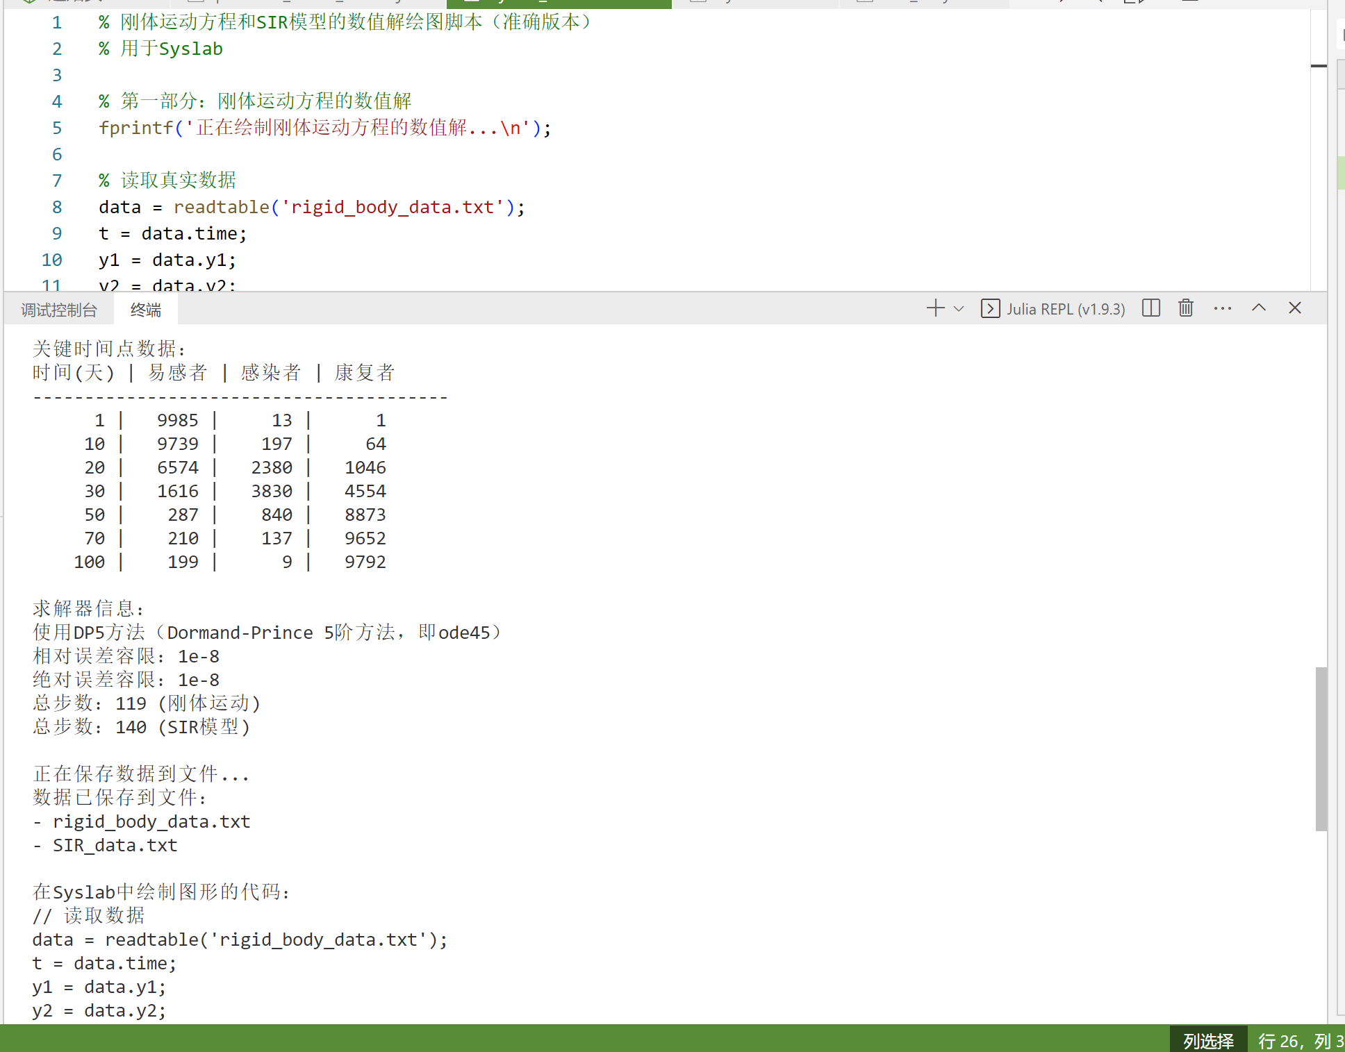Maximize panel with the up chevron
Screen dimensions: 1345x1052
(x=1259, y=308)
